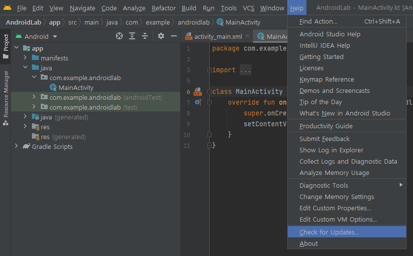Choose Change Memory Settings
Screen dimensions: 413x256
[347, 197]
